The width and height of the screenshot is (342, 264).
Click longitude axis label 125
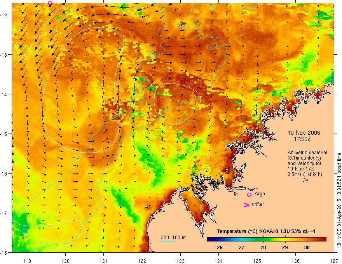tap(257, 261)
